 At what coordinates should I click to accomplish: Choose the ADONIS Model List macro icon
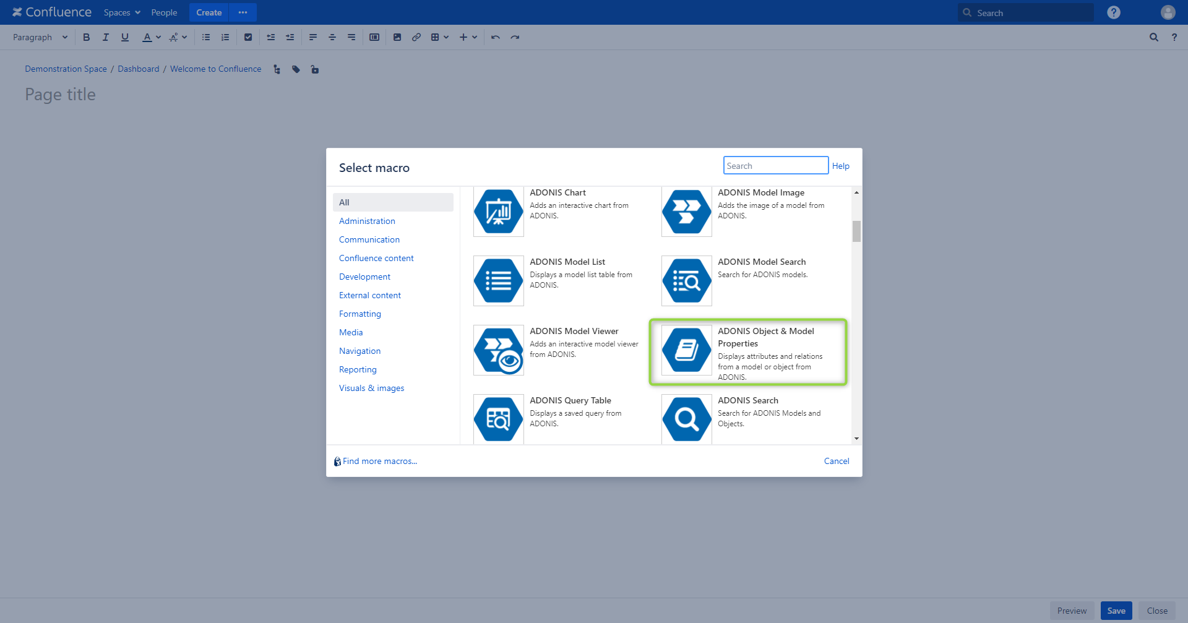(x=499, y=281)
